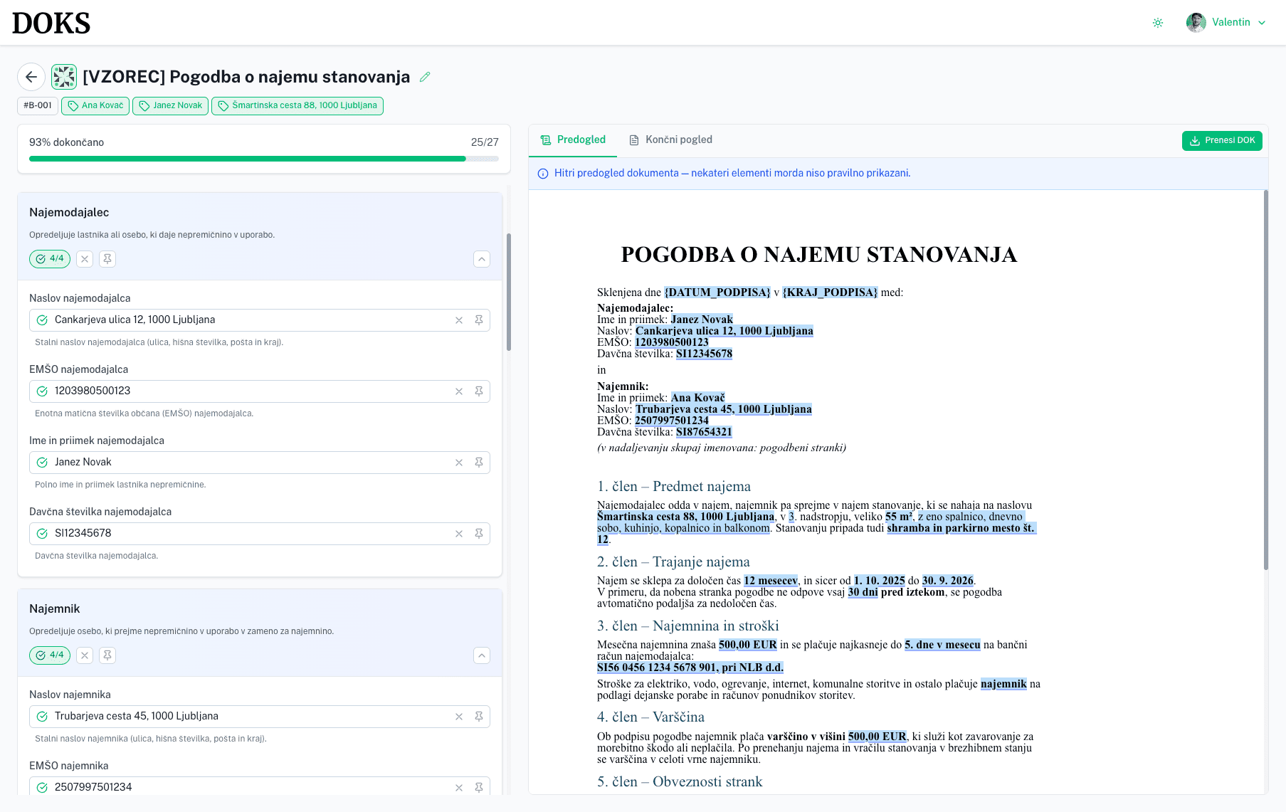
Task: Select the Predogled tab
Action: 573,140
